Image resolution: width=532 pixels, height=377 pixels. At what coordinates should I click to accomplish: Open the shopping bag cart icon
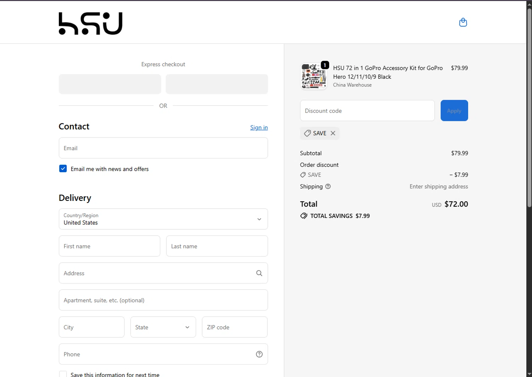point(463,22)
